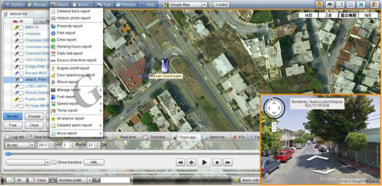Image resolution: width=382 pixels, height=186 pixels.
Task: Click the orange person icon in top toolbar
Action: (x=319, y=4)
